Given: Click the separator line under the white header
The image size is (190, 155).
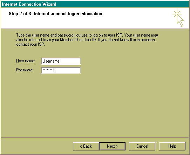Looking at the screenshot, I should (95, 28).
